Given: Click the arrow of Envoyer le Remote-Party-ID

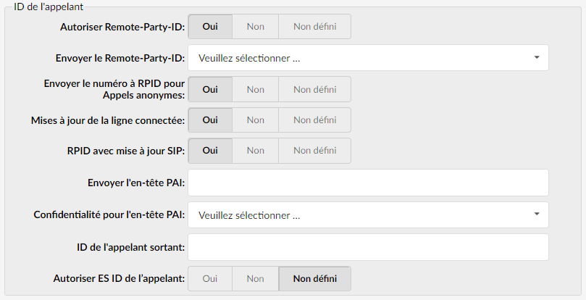Looking at the screenshot, I should pyautogui.click(x=537, y=57).
